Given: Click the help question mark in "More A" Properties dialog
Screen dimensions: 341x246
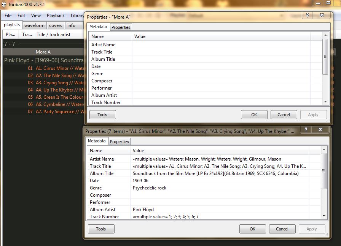Looking at the screenshot, I should tap(307, 15).
